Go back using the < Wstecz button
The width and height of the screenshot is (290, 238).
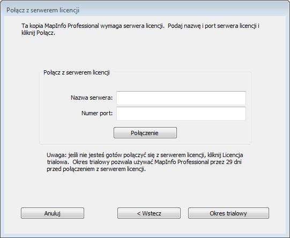(x=149, y=213)
